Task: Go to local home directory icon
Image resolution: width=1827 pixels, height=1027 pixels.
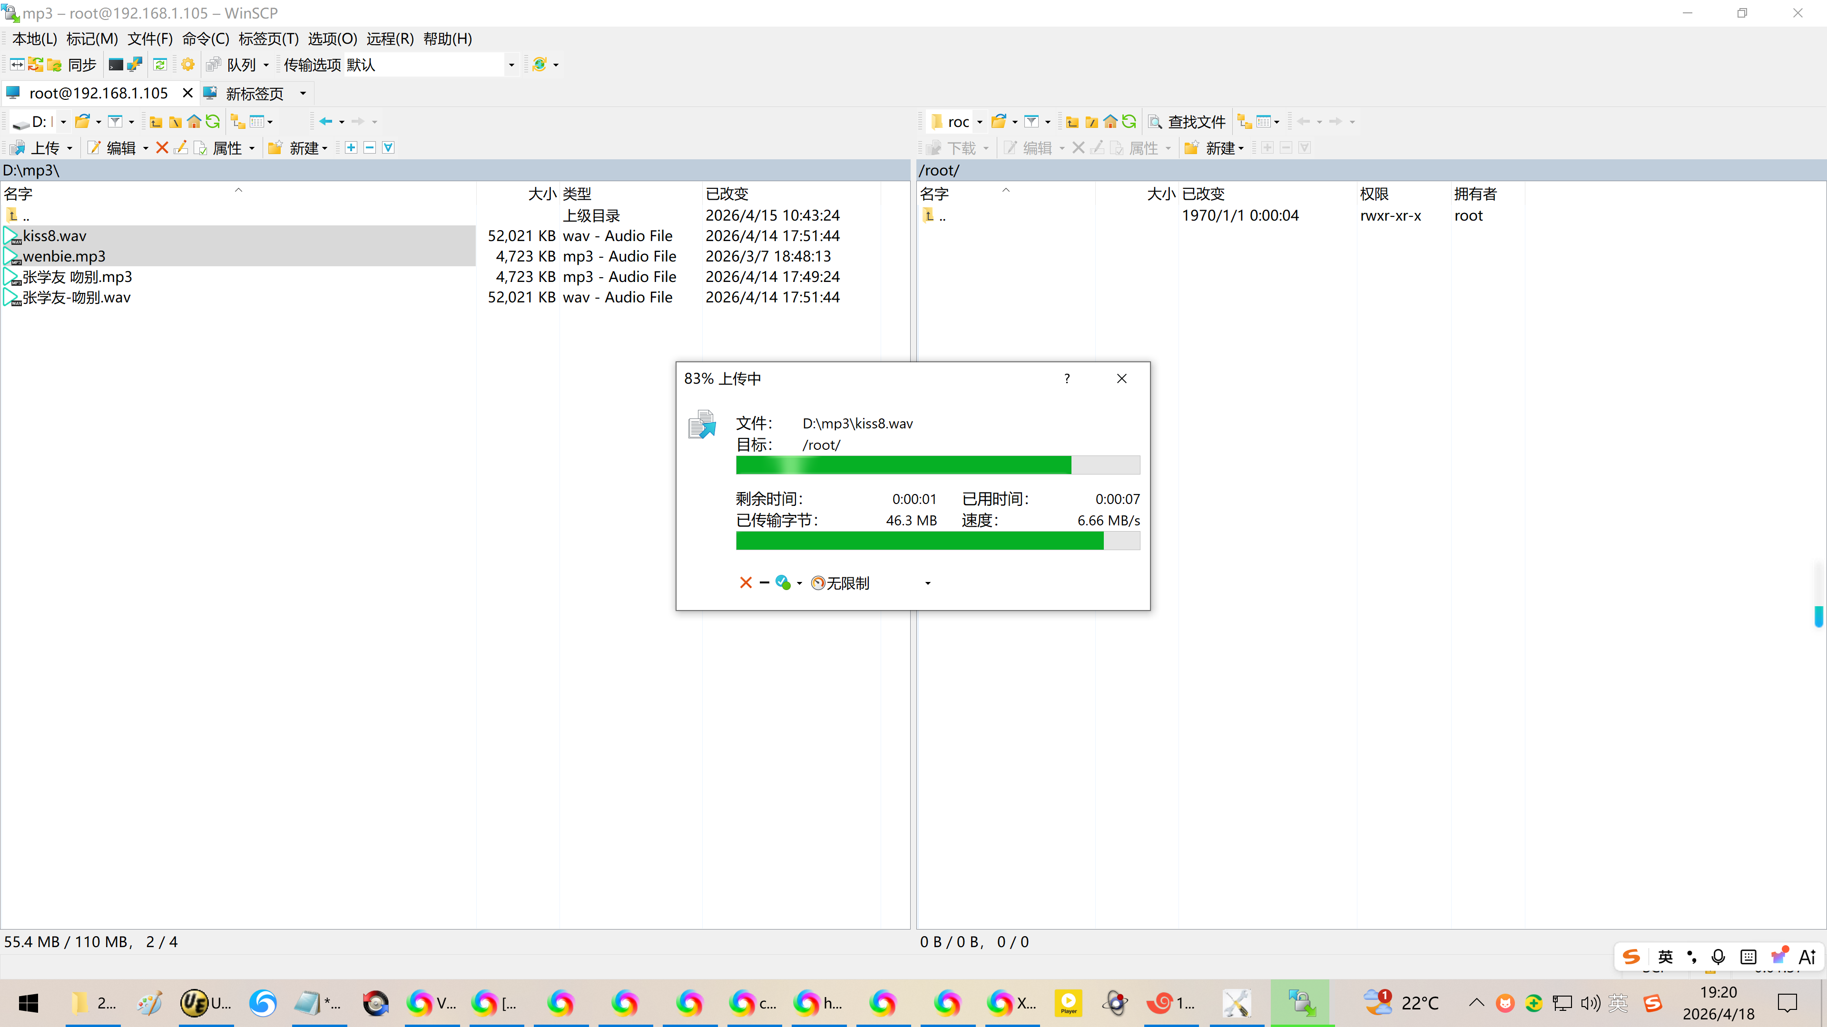Action: point(194,122)
